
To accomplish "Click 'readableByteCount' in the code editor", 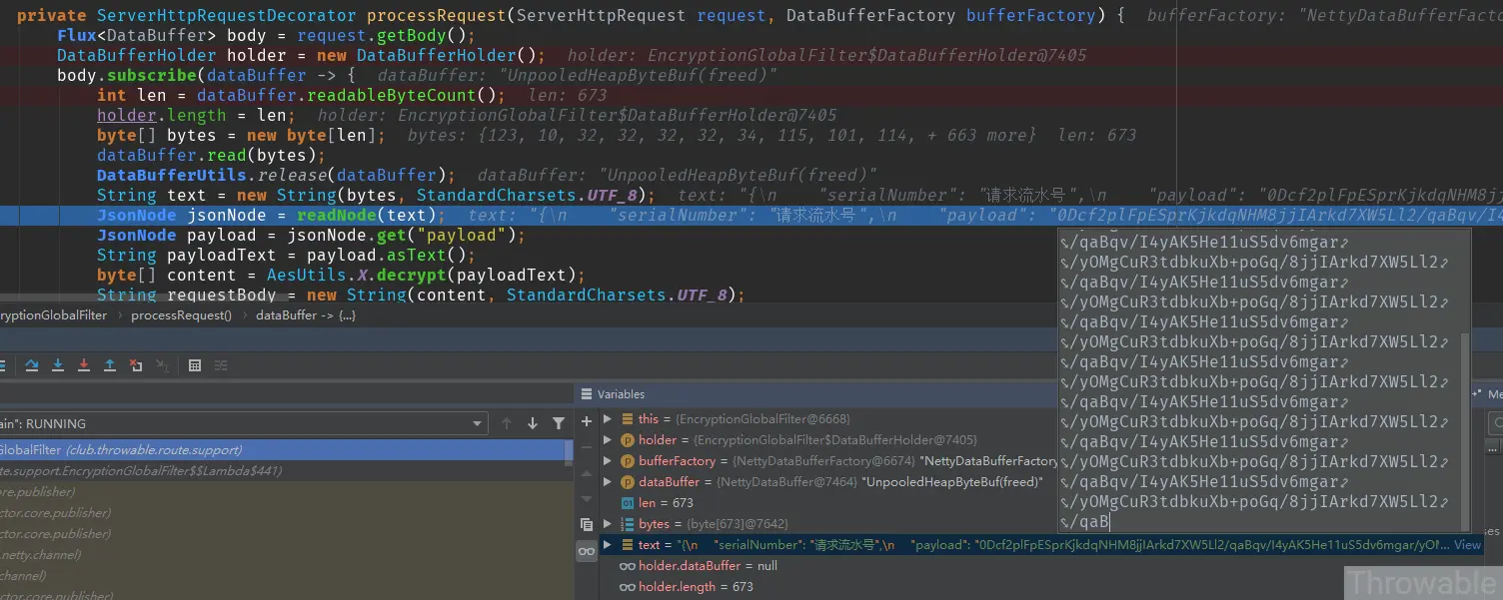I will [392, 95].
